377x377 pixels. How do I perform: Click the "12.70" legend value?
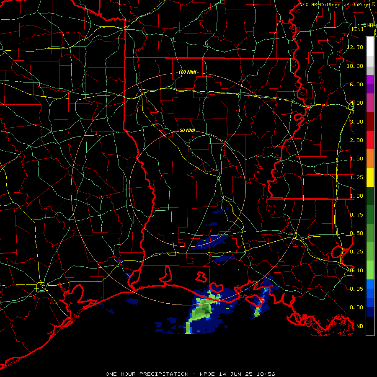click(x=355, y=47)
